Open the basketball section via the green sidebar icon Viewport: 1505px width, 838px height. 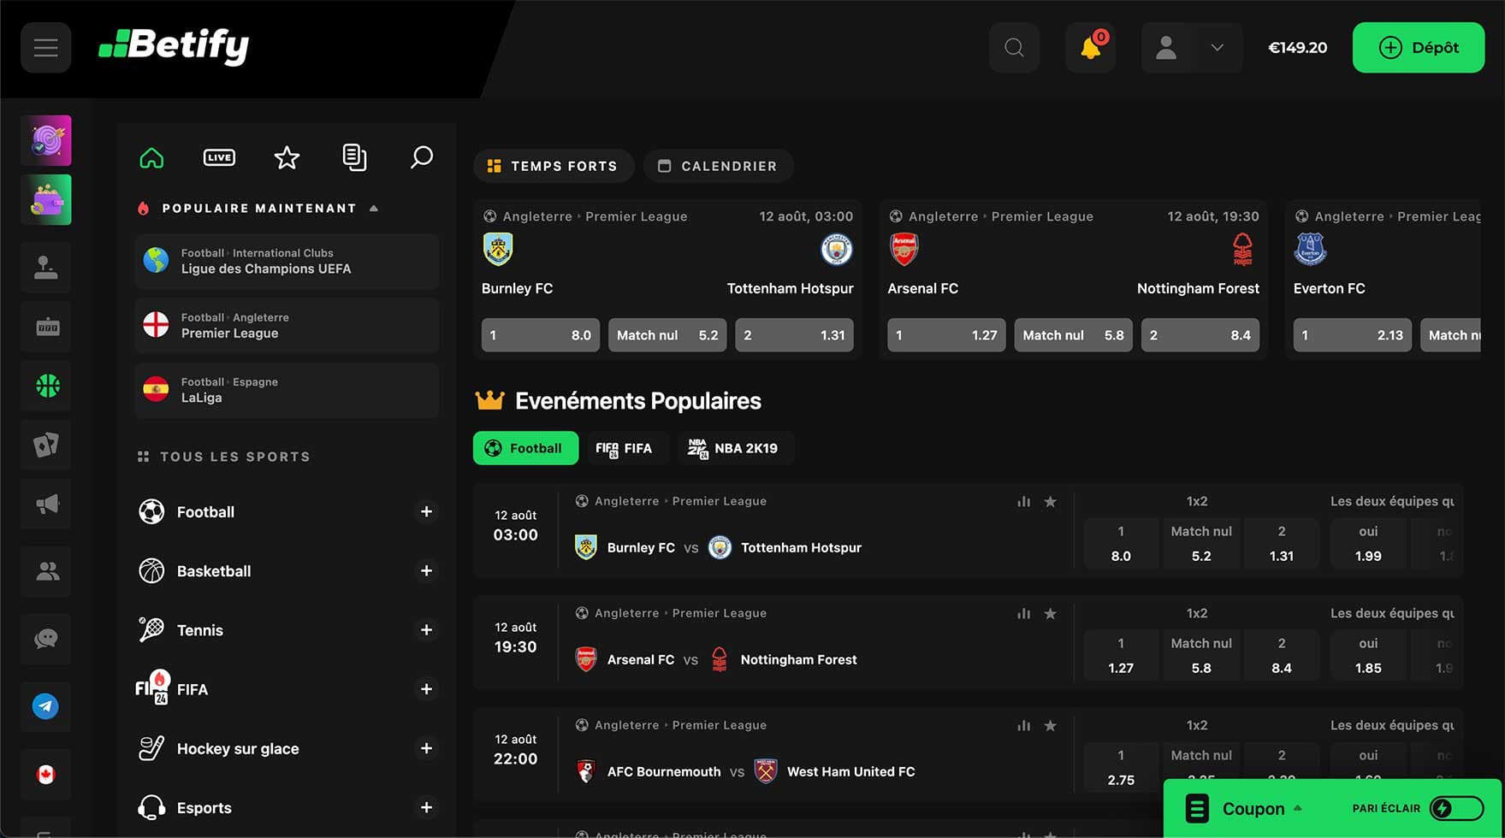point(45,386)
